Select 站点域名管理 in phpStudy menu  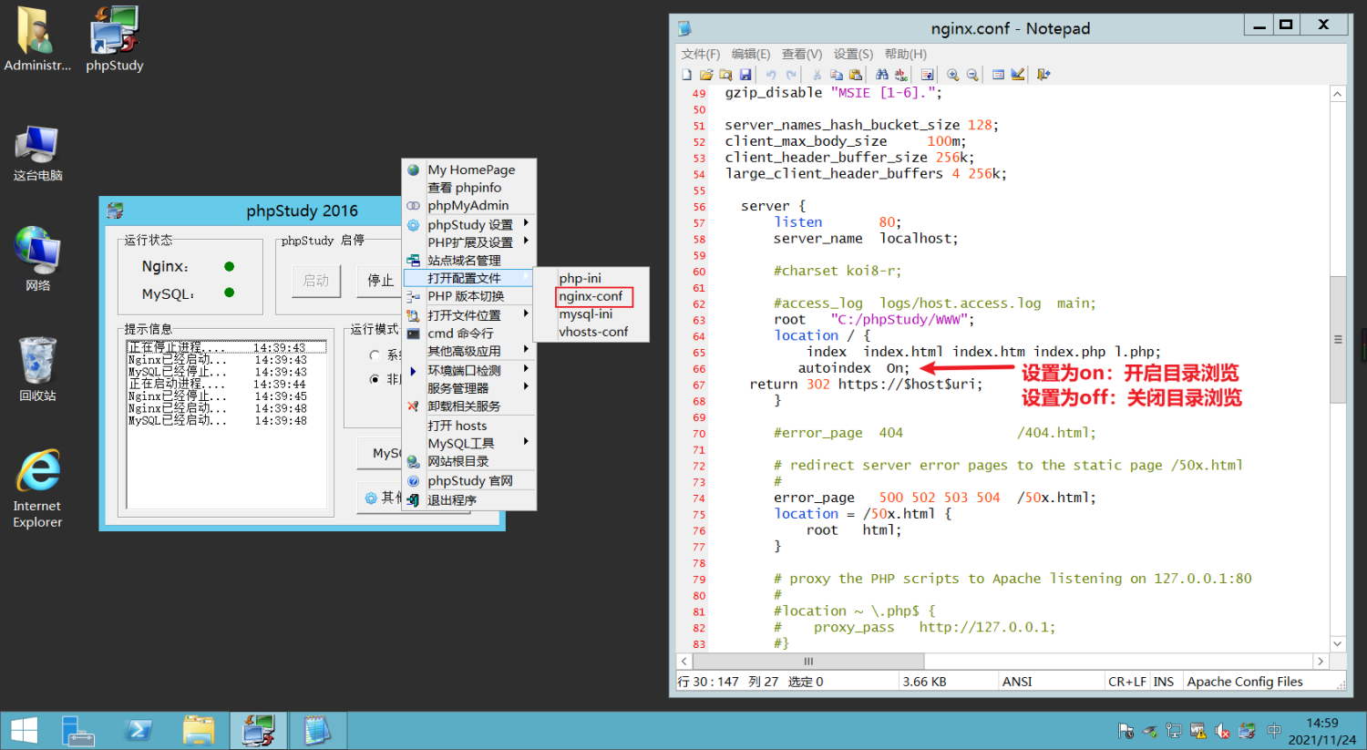coord(469,261)
